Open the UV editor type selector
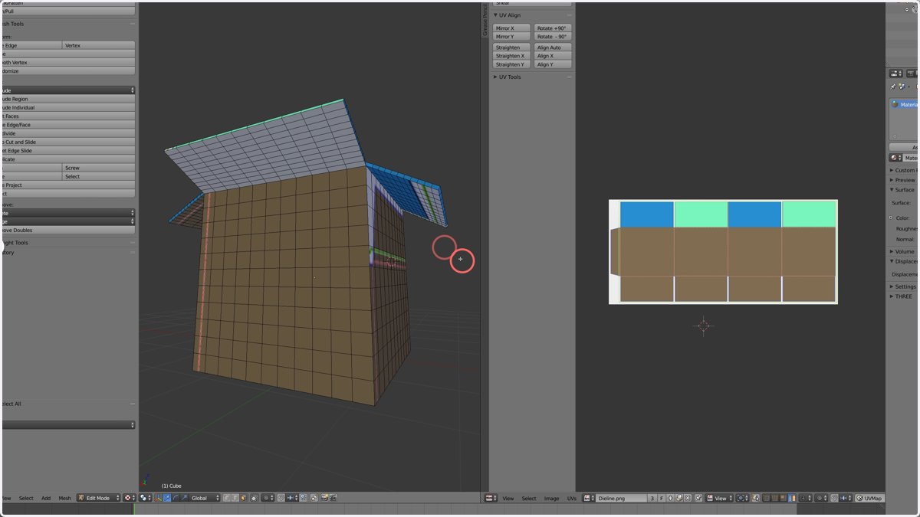 tap(491, 498)
